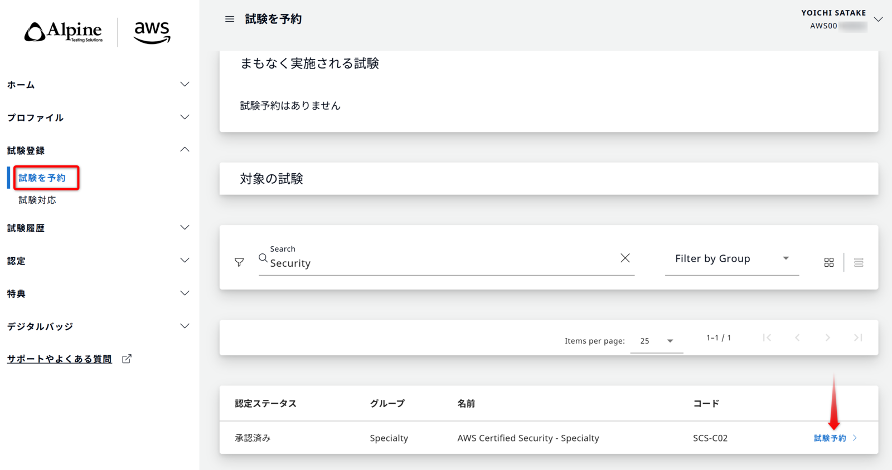Open the Items per page dropdown
The height and width of the screenshot is (470, 892).
(657, 341)
